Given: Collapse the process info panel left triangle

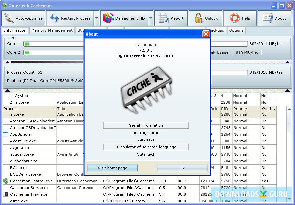Looking at the screenshot, I should coord(7,90).
